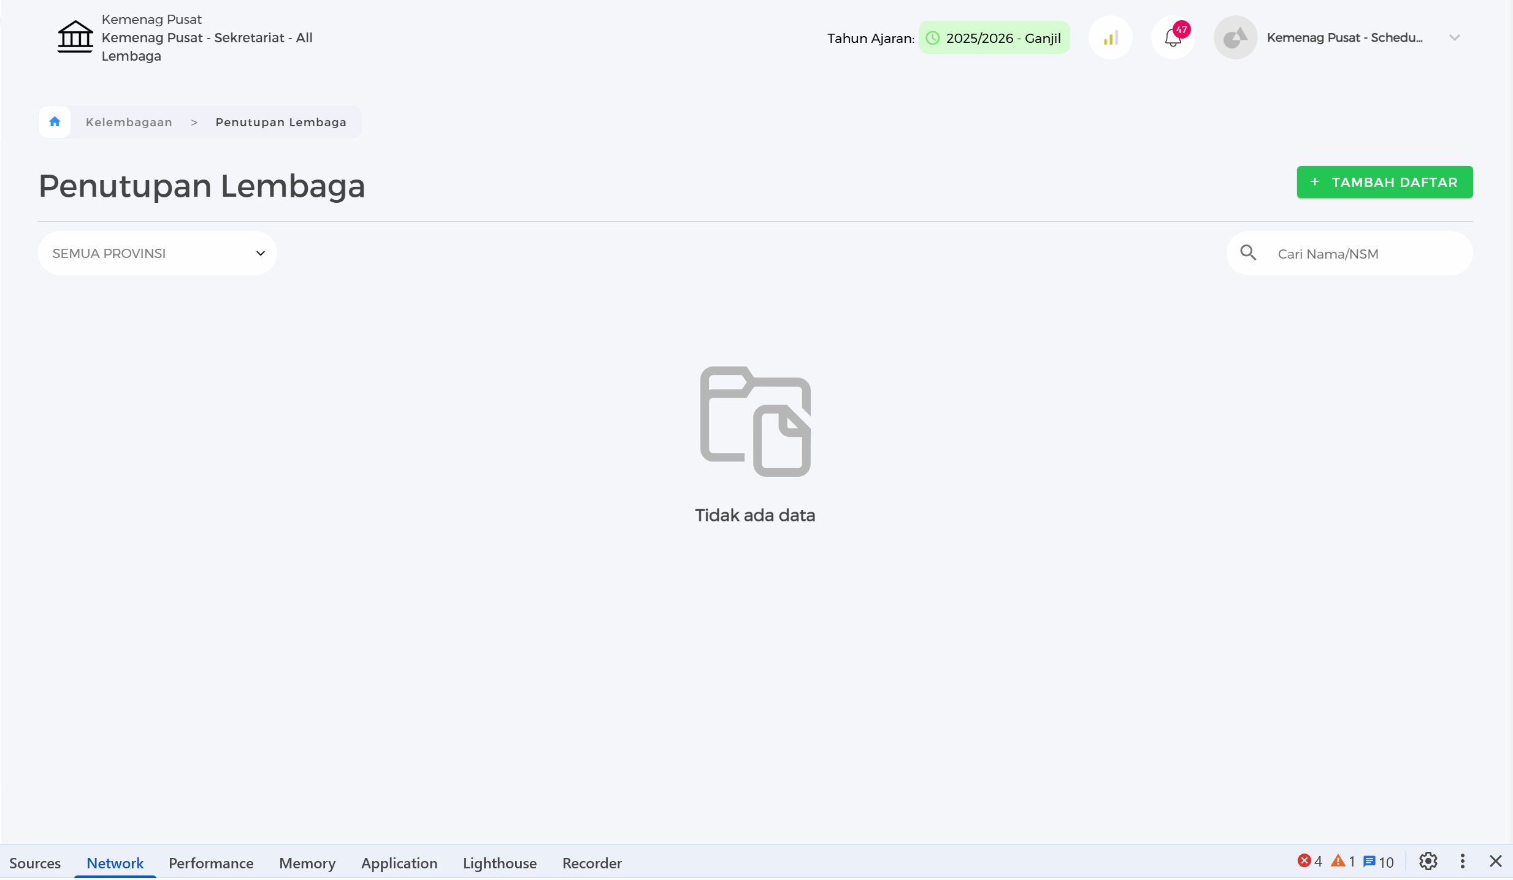Switch to the Performance tab
Image resolution: width=1513 pixels, height=880 pixels.
(211, 863)
